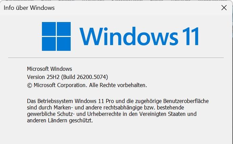Click the large blue Windows wordmark
Screen dimensions: 233x144
[129, 36]
